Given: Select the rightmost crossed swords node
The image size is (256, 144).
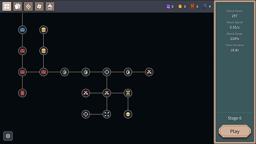Looking at the screenshot, I should [149, 72].
